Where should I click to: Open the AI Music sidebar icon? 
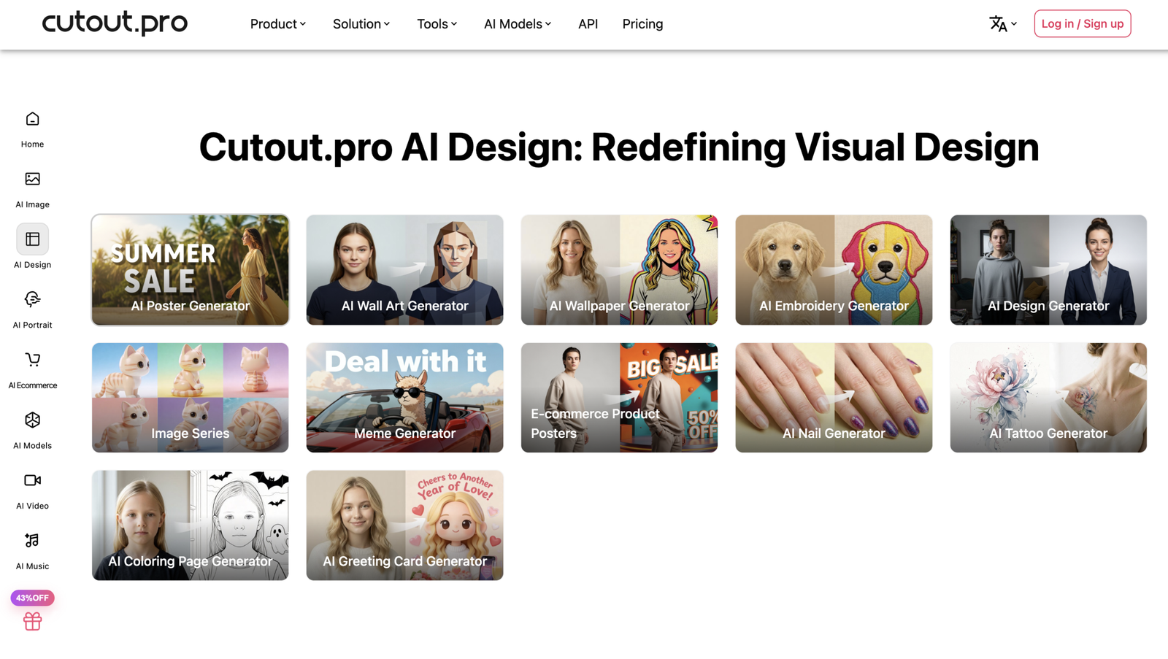coord(32,541)
